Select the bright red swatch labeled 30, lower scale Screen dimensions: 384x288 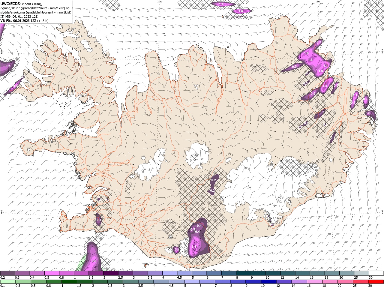[376, 282]
